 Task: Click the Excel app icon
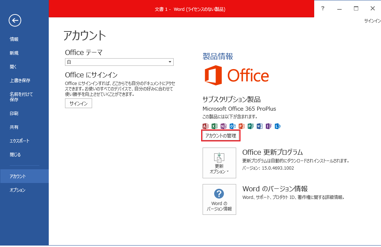pyautogui.click(x=215, y=126)
